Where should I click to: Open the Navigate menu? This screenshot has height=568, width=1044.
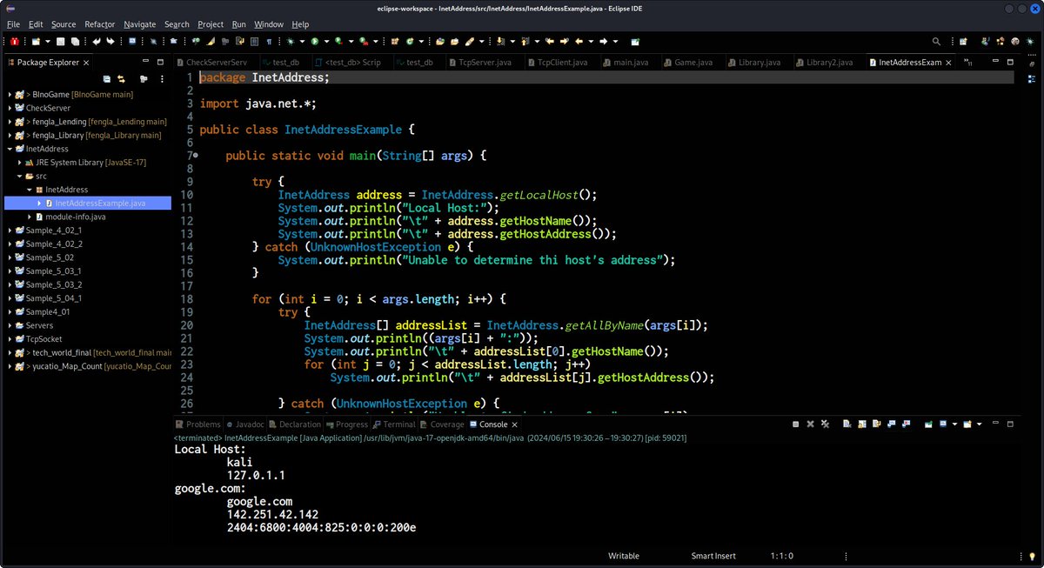pos(140,24)
